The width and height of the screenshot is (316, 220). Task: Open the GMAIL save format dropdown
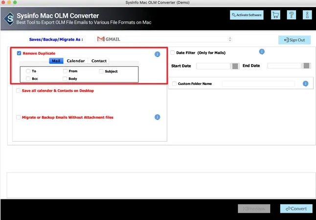tap(164, 39)
